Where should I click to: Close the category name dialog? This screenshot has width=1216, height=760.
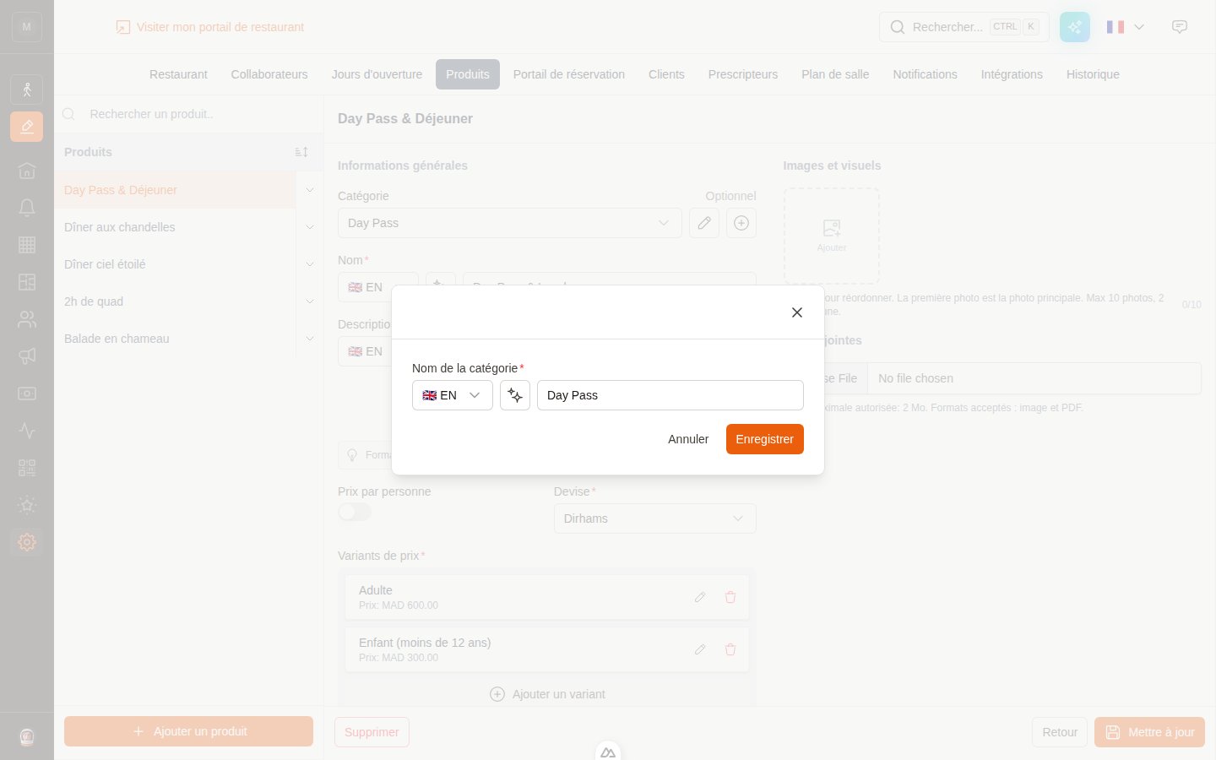click(x=796, y=312)
